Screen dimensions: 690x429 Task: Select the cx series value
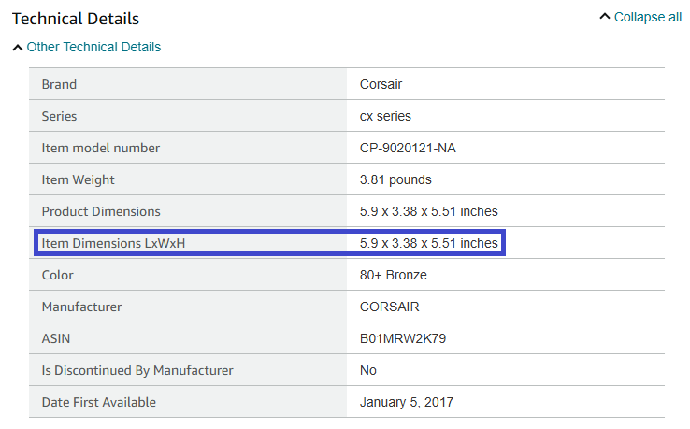pyautogui.click(x=385, y=116)
